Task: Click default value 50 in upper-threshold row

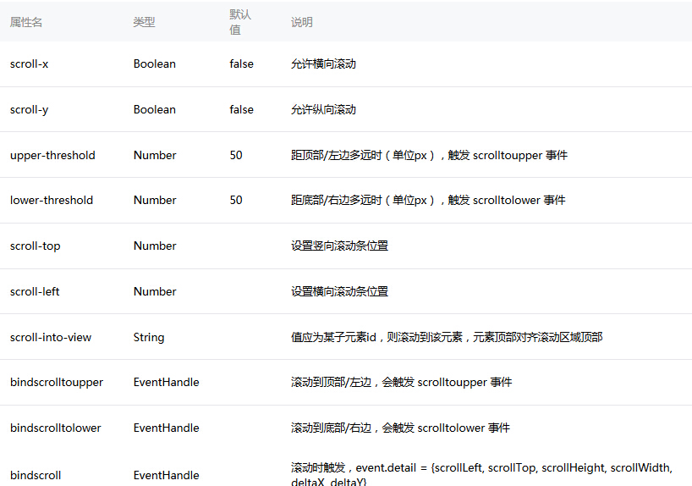Action: coord(236,155)
